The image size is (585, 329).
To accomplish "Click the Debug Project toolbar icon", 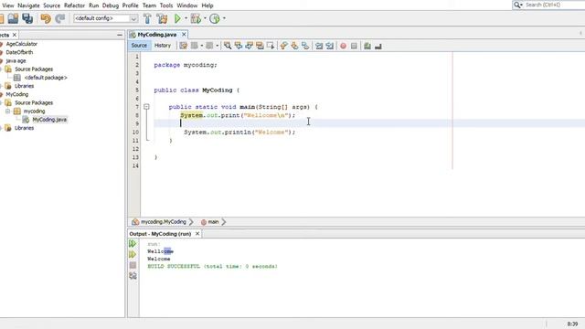I will (196, 18).
